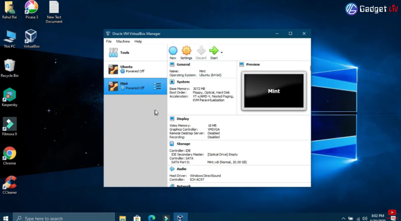Show hidden system tray icons
Image resolution: width=401 pixels, height=221 pixels.
[343, 219]
